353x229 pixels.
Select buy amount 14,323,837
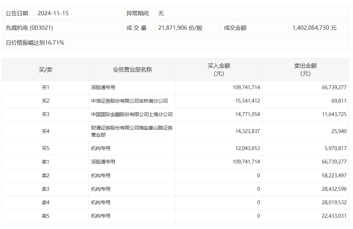click(248, 131)
